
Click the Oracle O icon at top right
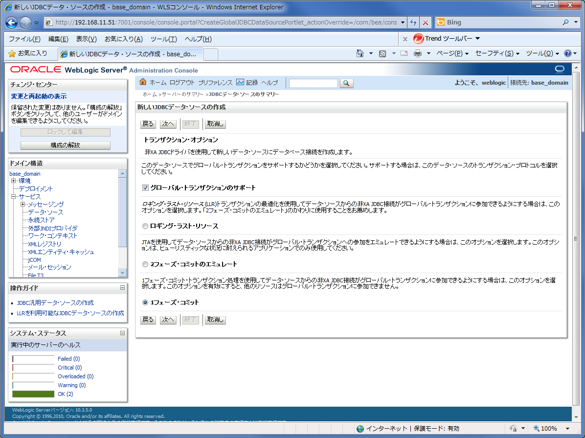[560, 69]
